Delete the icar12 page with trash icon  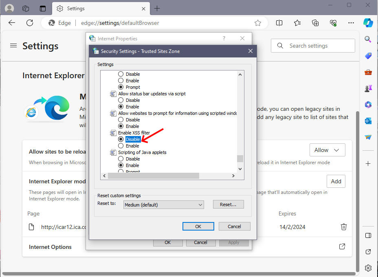[x=343, y=226]
